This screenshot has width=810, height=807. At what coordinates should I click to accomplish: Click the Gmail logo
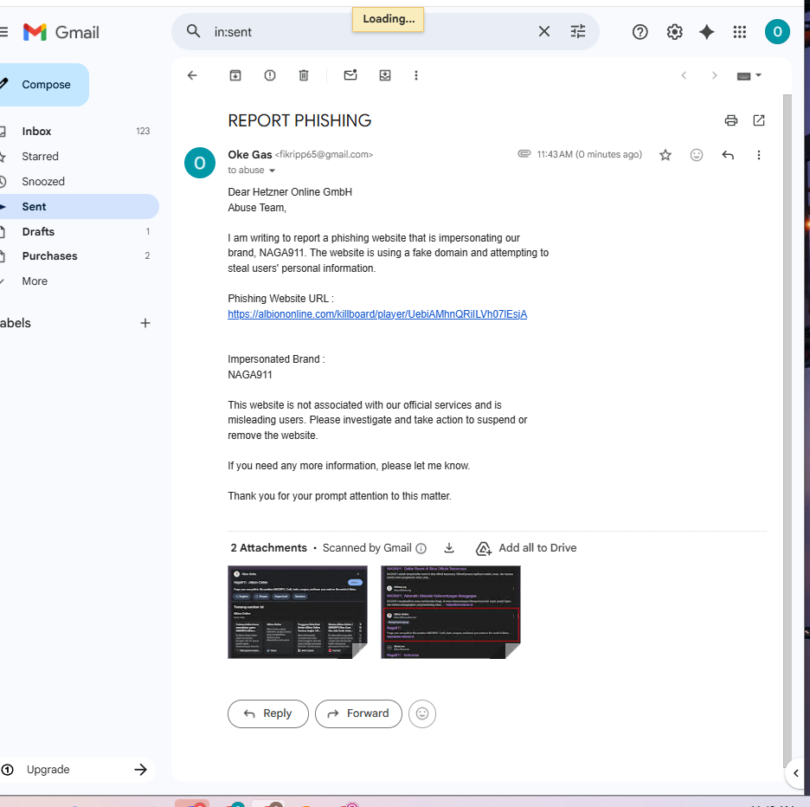tap(61, 32)
